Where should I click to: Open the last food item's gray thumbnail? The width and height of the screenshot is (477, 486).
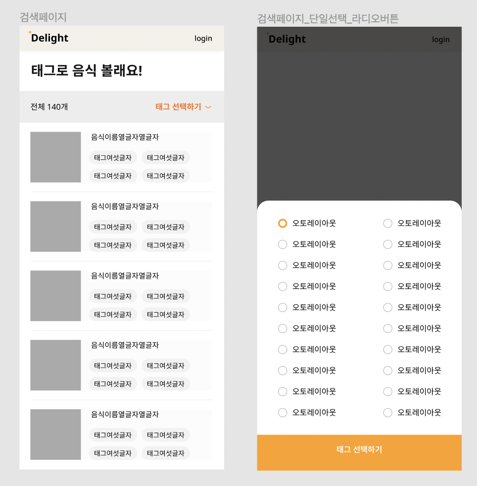click(55, 434)
